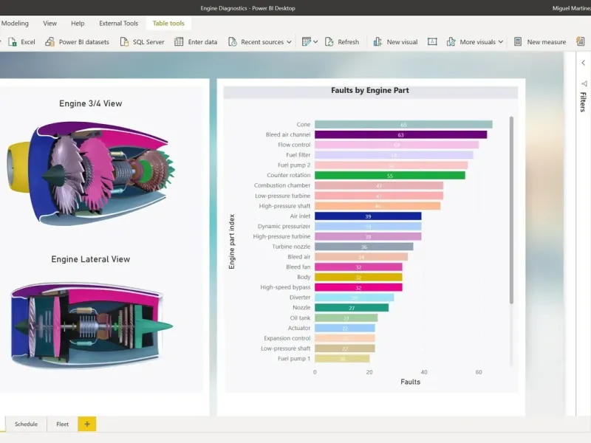
Task: Click the High-pressure shaft label
Action: [284, 206]
